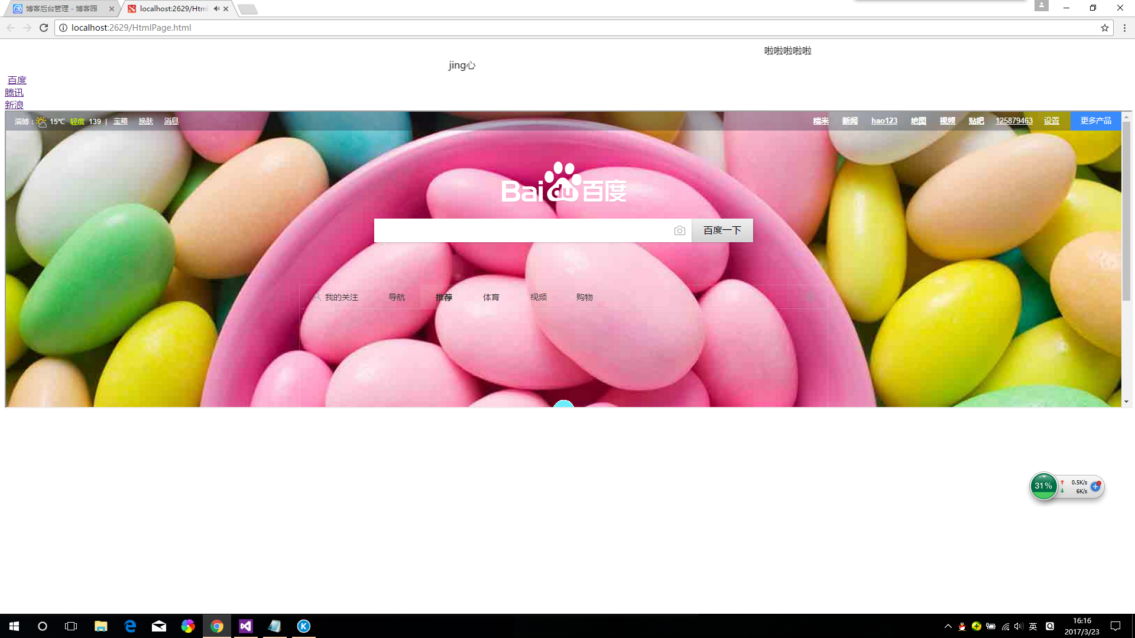The image size is (1135, 638).
Task: Select 推荐 tab on Baidu
Action: [444, 298]
